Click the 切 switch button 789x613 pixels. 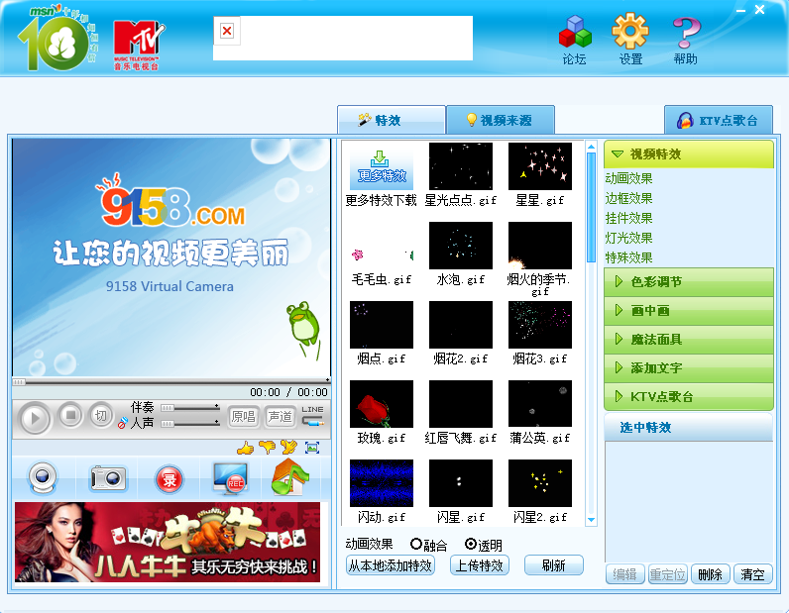[101, 415]
